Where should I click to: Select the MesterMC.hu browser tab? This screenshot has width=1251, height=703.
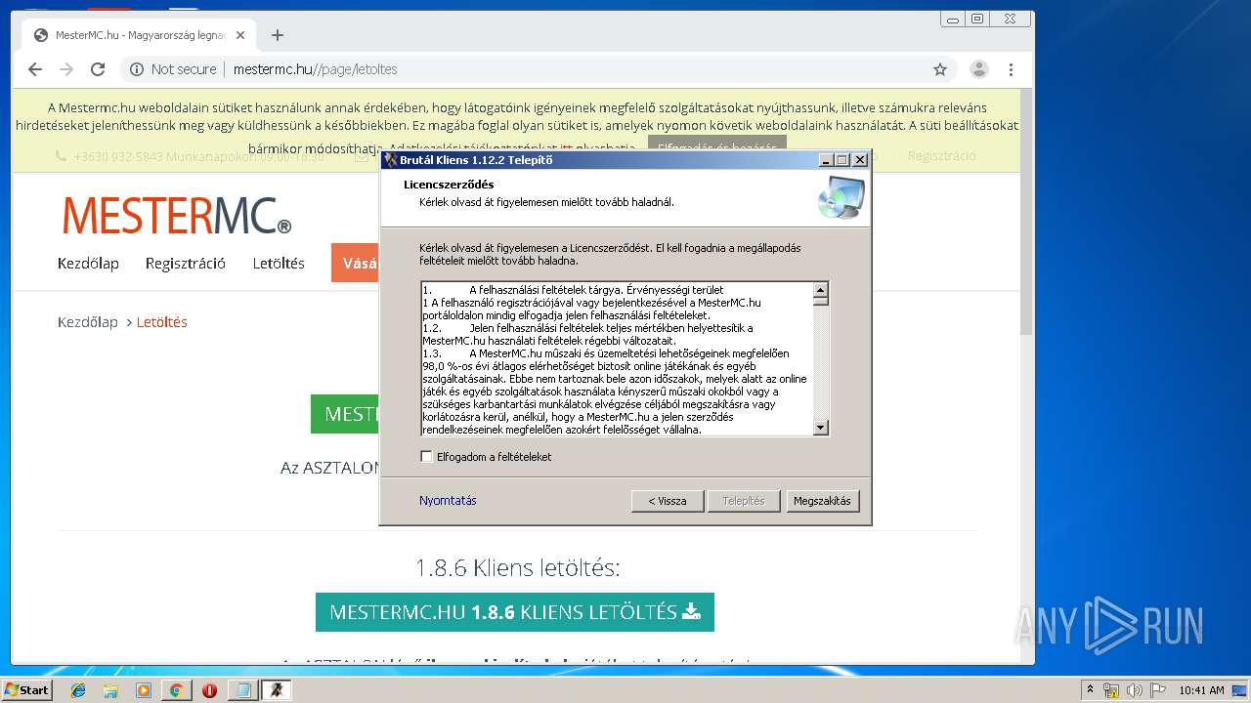click(x=137, y=35)
